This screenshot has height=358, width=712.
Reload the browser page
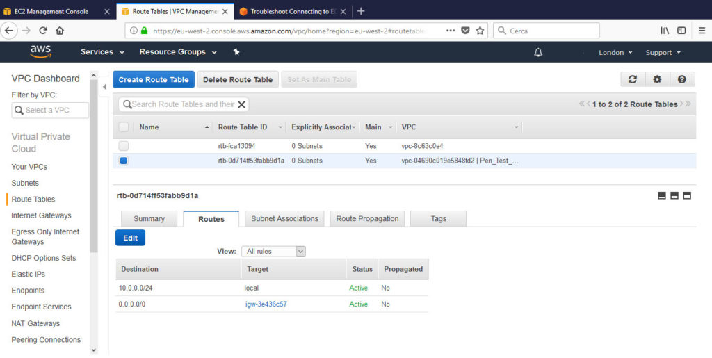43,31
